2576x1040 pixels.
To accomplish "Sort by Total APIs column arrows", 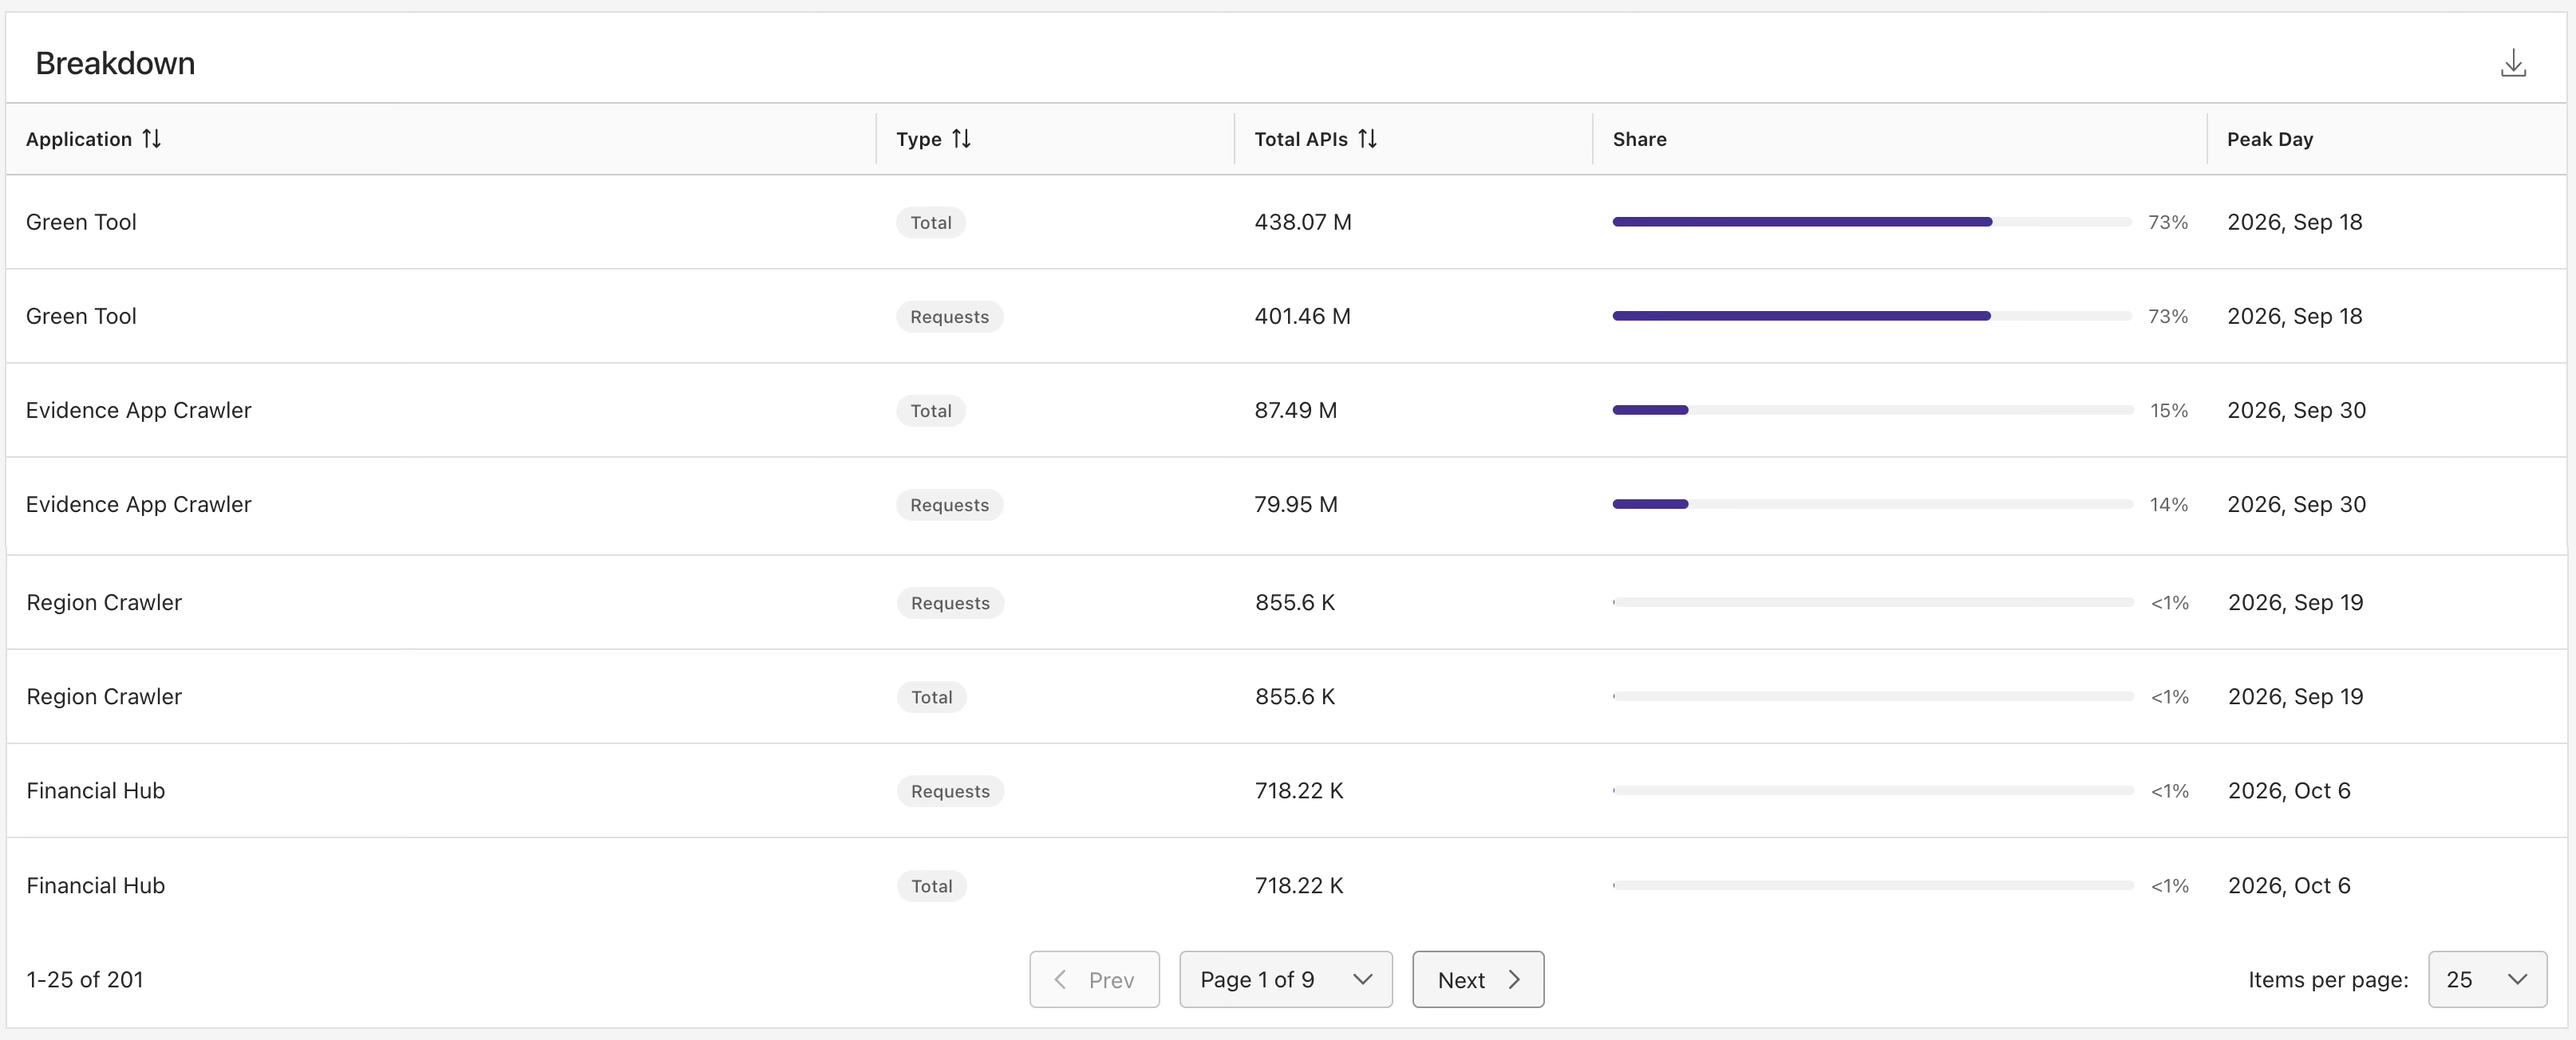I will point(1367,139).
